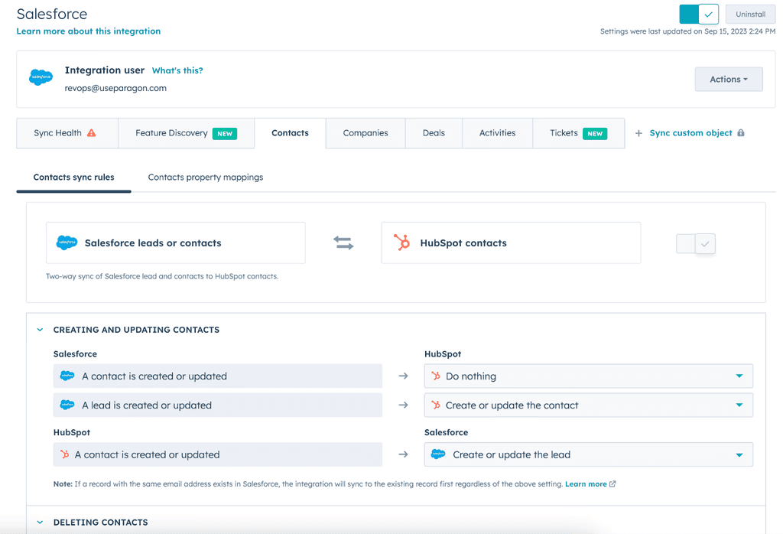Click the Uninstall button
This screenshot has height=534, width=783.
click(x=750, y=15)
